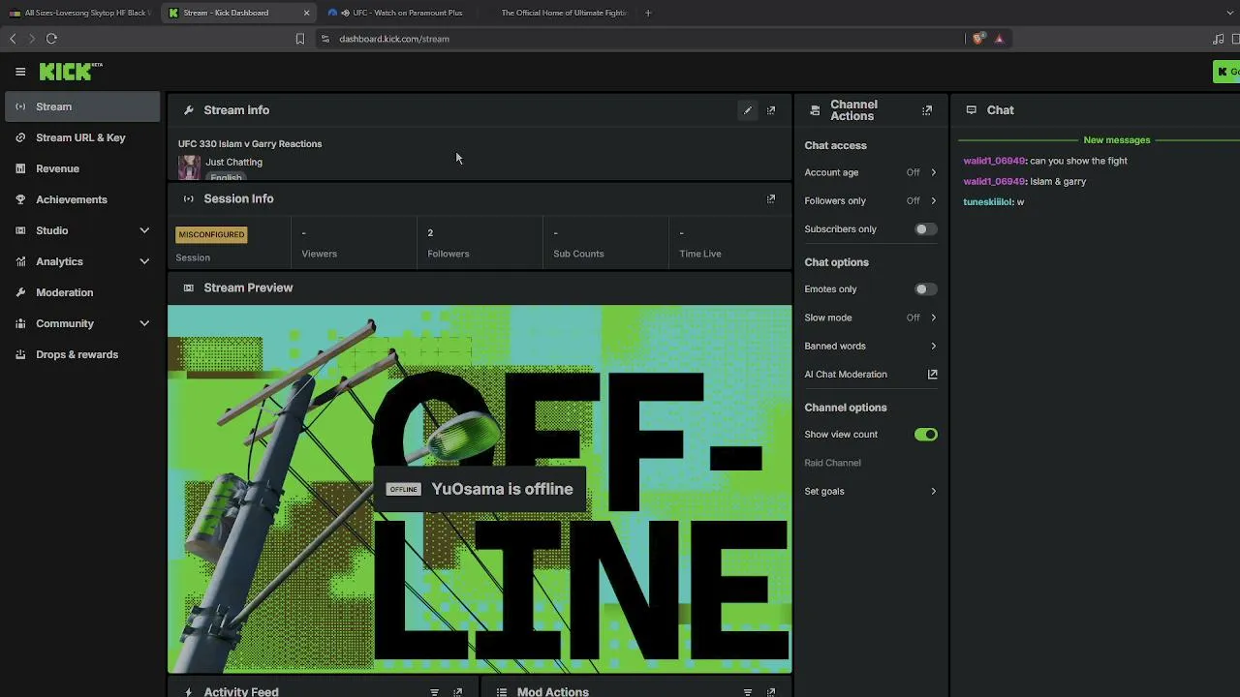
Task: Open Followers only settings
Action: click(x=871, y=200)
